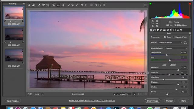194x109 pixels.
Task: Open the Snapshots tab
Action: click(x=181, y=30)
